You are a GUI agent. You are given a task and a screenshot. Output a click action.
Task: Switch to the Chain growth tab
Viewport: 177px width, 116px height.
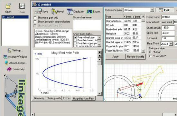(x=54, y=98)
